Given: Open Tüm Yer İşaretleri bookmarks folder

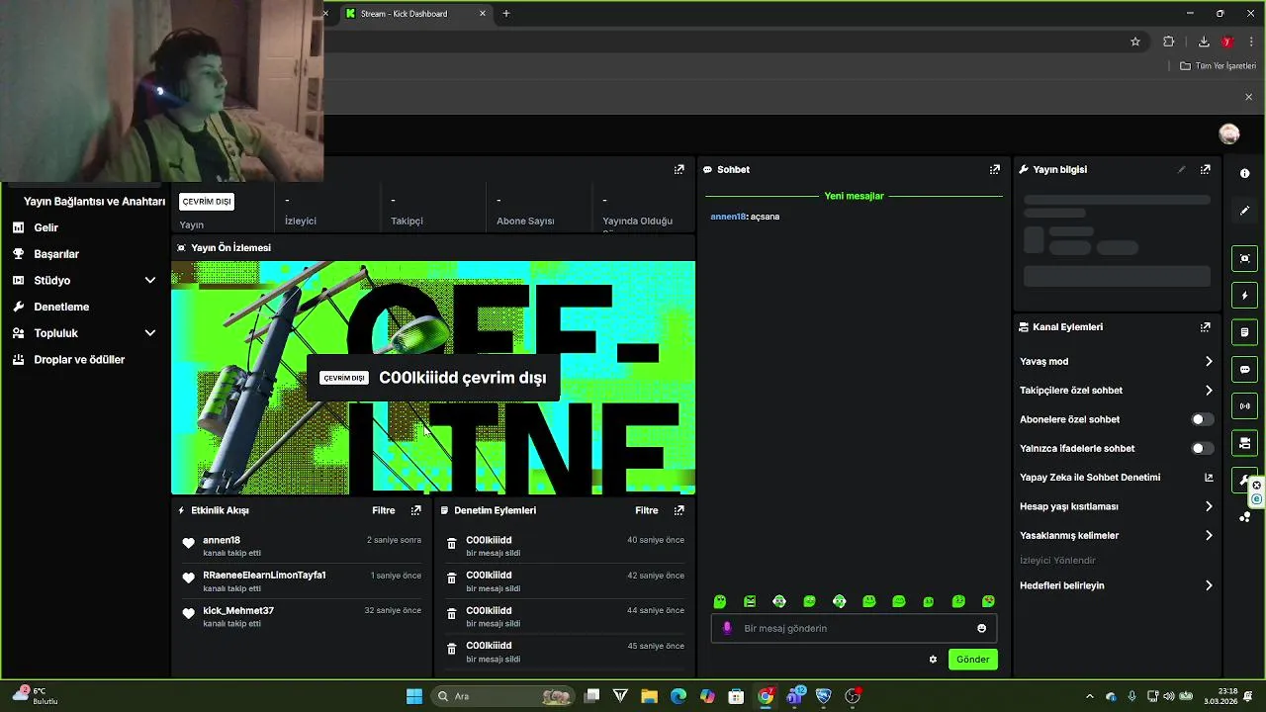Looking at the screenshot, I should coord(1218,65).
